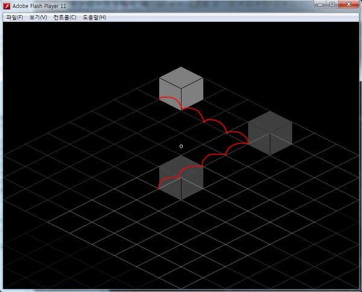The width and height of the screenshot is (362, 292).
Task: Click the dark cube where the red path ends
Action: point(181,177)
